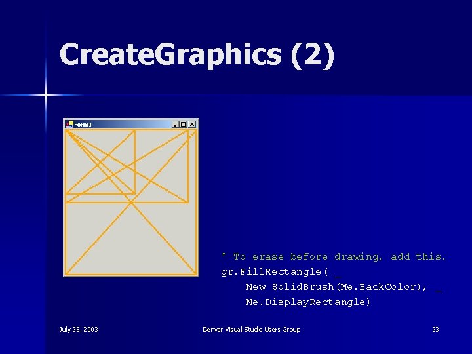
Task: Select the green comment line 'To erase before drawing'
Action: click(333, 257)
